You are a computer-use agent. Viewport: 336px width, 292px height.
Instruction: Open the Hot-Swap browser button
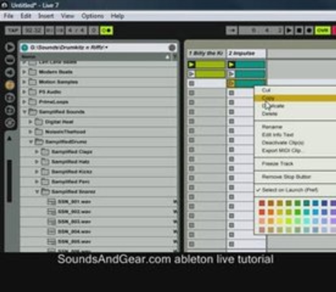click(x=10, y=123)
